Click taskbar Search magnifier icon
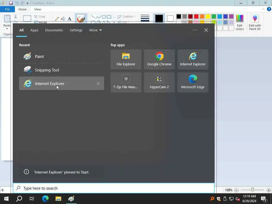The image size is (272, 204). (19, 199)
